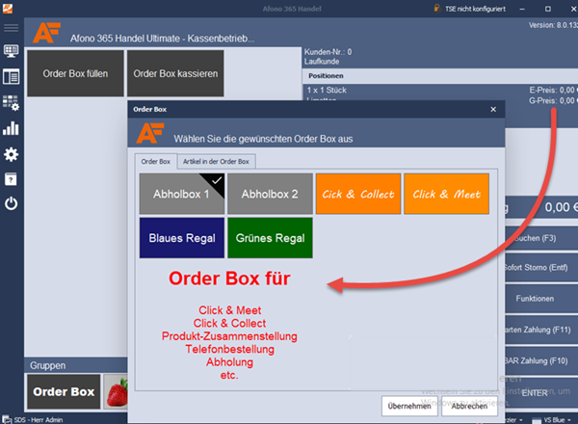Click the SDS - Herr Admin status text
The image size is (578, 424).
pos(39,419)
